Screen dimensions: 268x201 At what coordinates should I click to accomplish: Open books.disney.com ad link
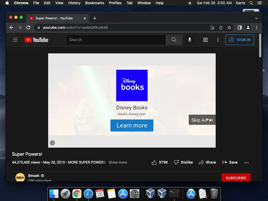pos(132,114)
